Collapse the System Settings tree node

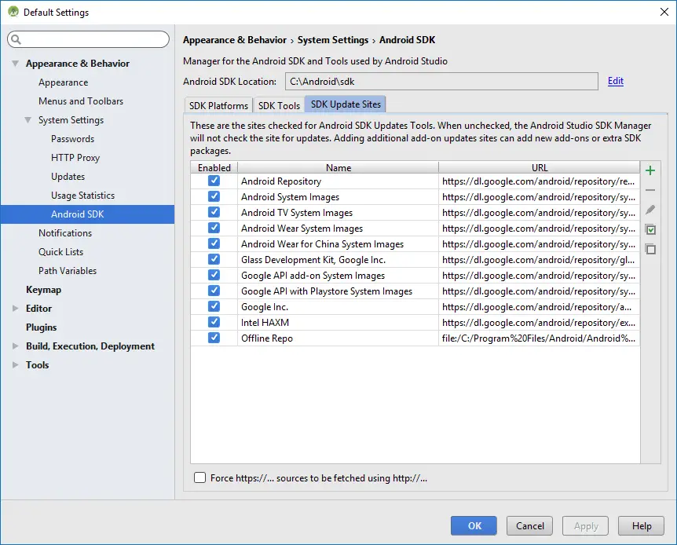coord(27,120)
